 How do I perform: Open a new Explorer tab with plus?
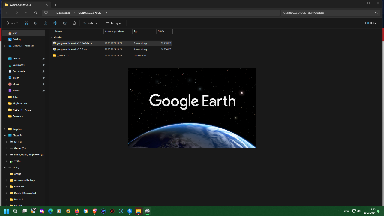point(55,5)
